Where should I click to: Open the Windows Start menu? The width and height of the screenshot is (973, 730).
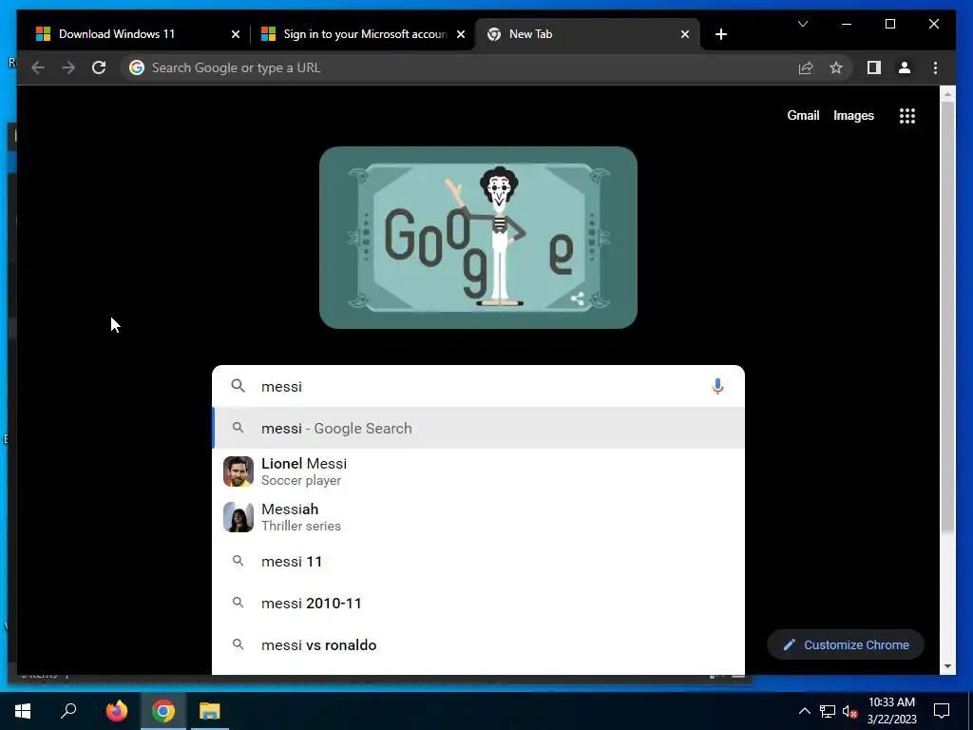23,711
